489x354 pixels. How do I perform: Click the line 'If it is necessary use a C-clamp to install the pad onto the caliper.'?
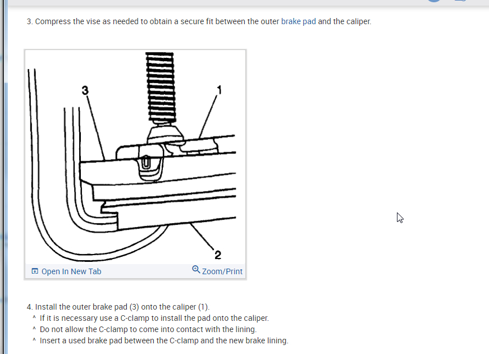click(154, 318)
